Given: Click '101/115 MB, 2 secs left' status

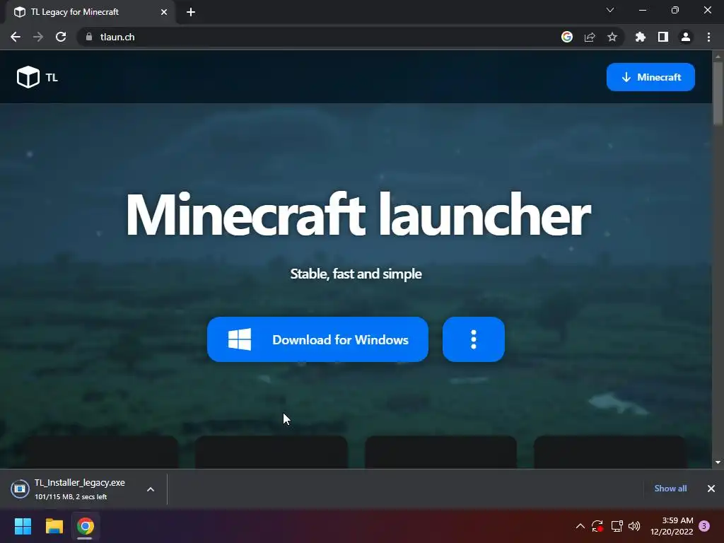Looking at the screenshot, I should point(71,497).
